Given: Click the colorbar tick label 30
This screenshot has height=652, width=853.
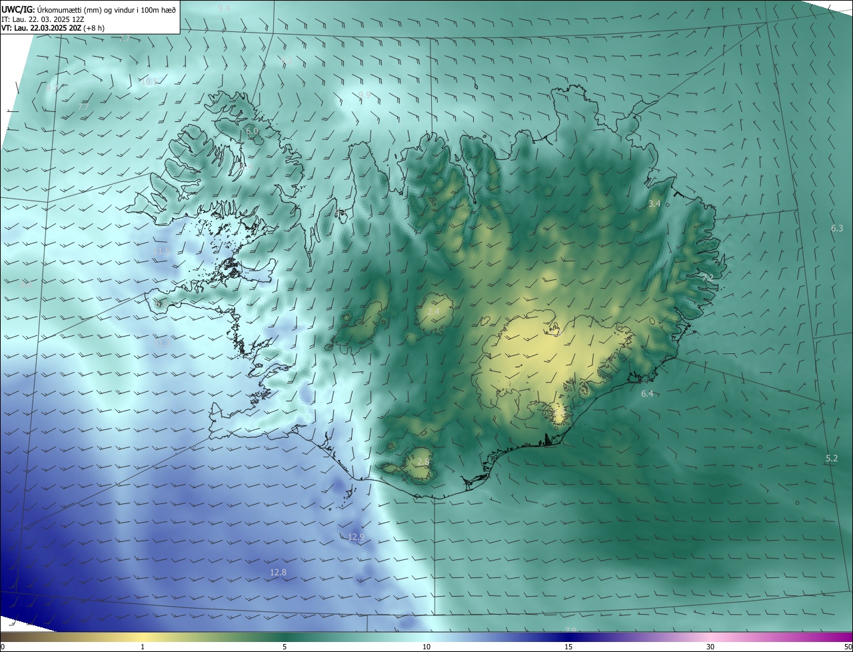Looking at the screenshot, I should point(710,647).
